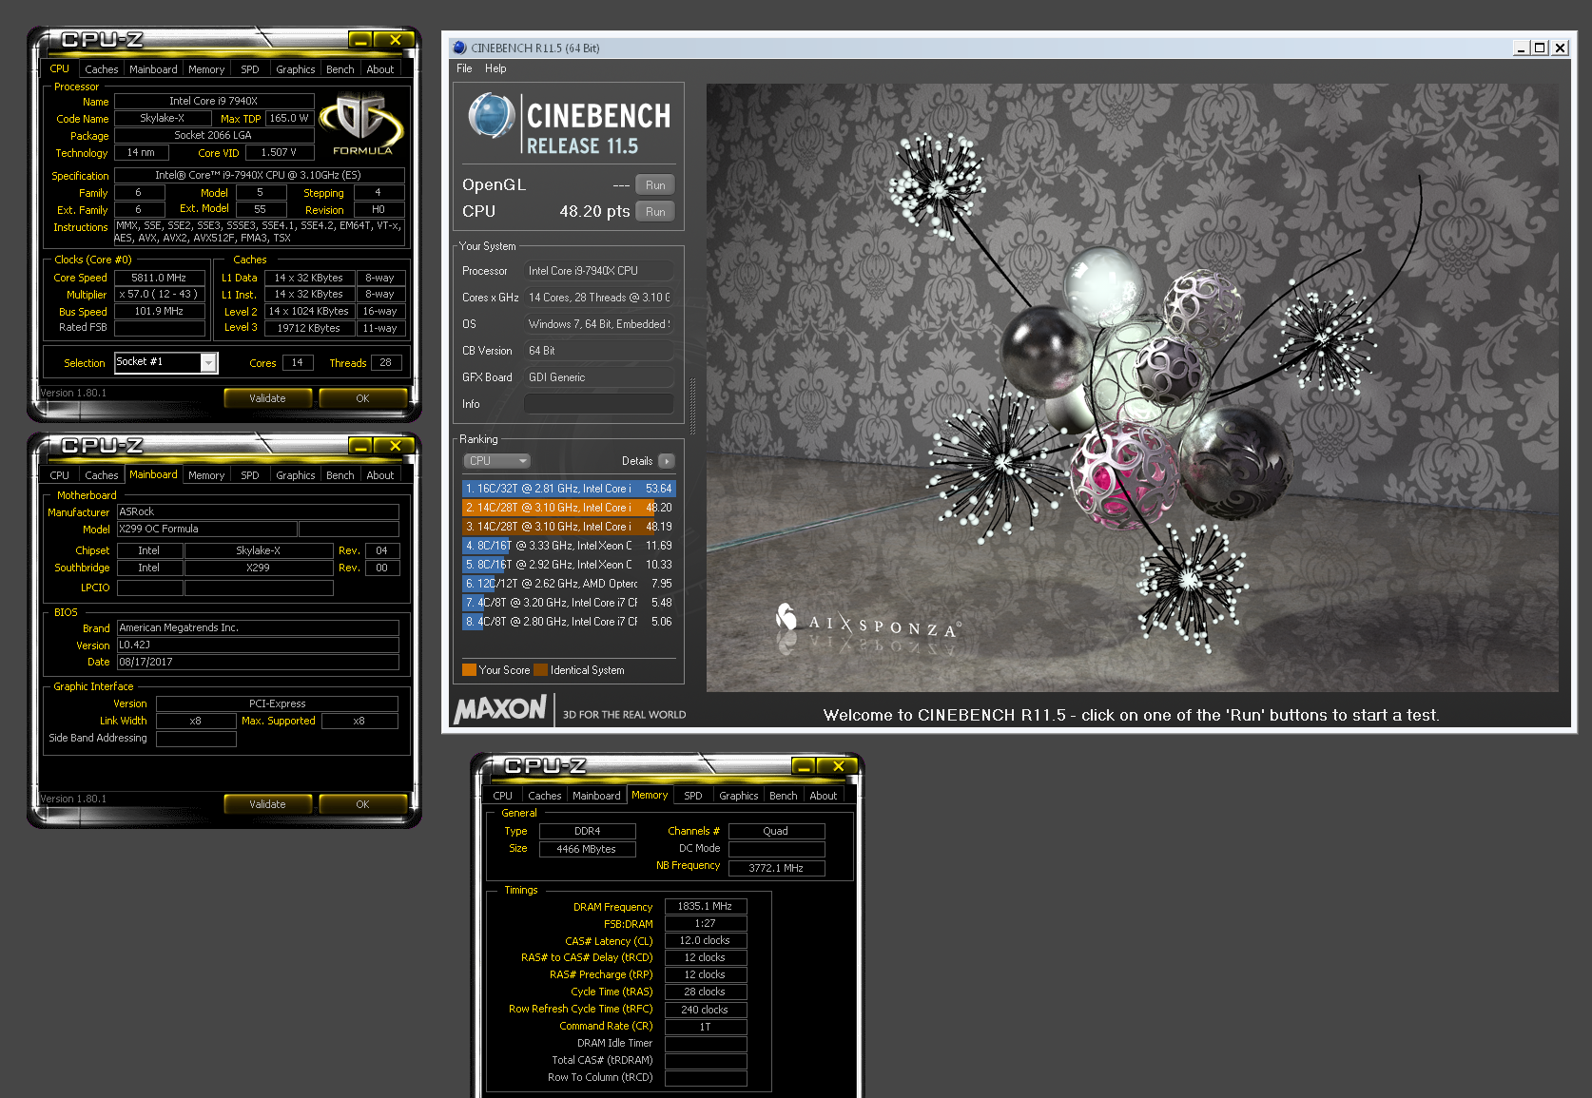Maximize the Cinebench window
The image size is (1592, 1098).
pyautogui.click(x=1540, y=48)
